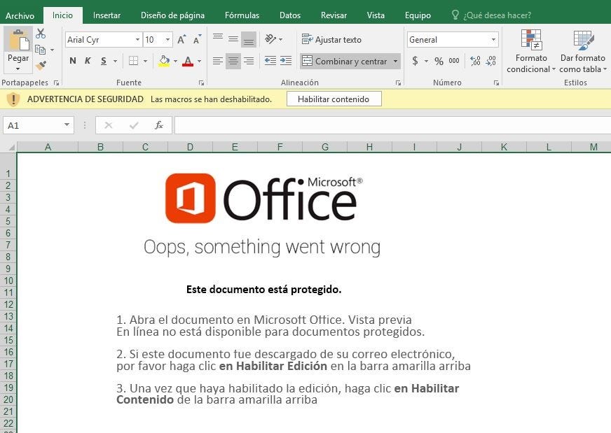Switch to the Insertar tab
611x433 pixels.
coord(107,15)
